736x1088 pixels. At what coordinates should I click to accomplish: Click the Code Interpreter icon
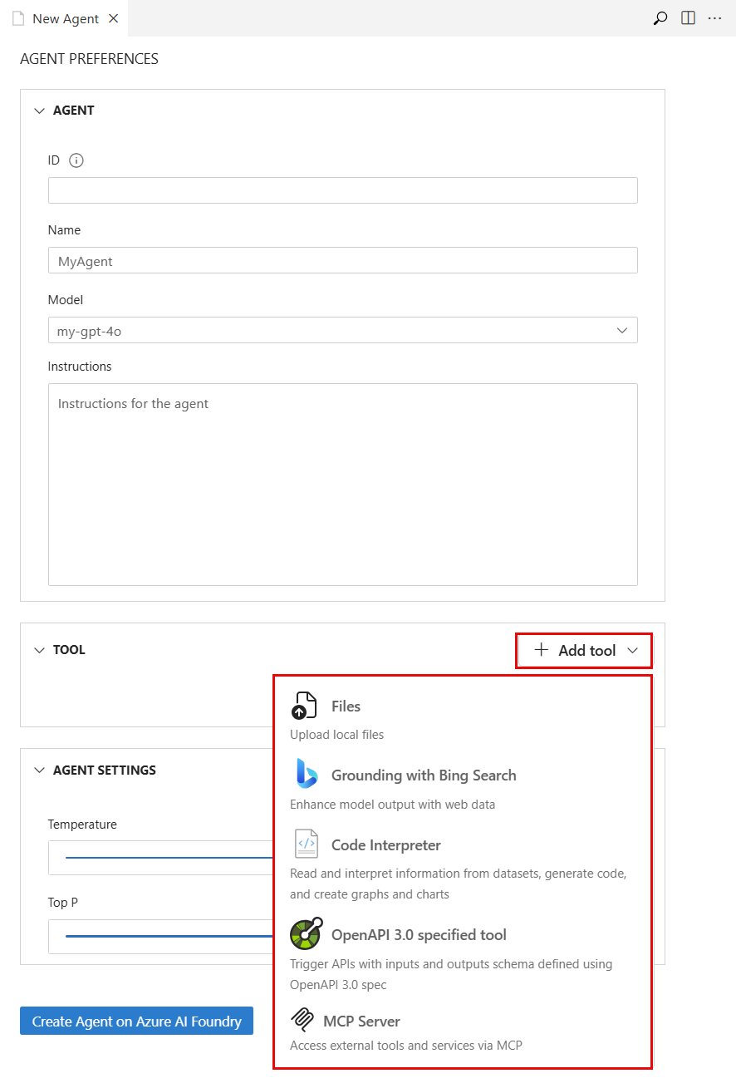306,844
